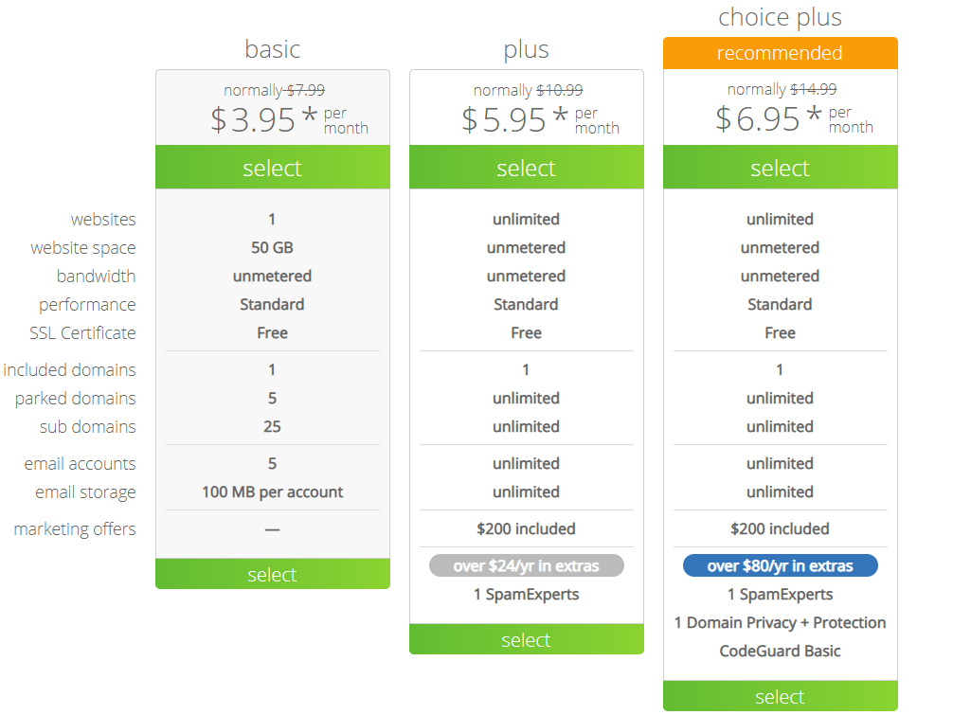Click the 'marketing offers' feature label
953x715 pixels.
click(x=75, y=529)
